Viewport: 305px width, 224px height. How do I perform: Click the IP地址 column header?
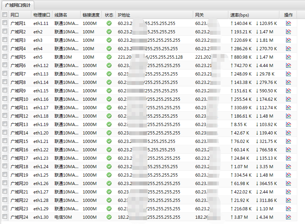(x=124, y=15)
